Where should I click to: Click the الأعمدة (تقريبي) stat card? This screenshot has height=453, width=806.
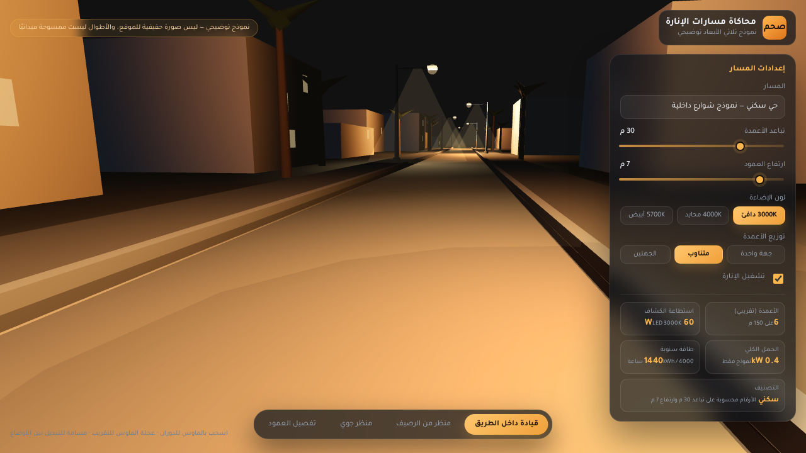pyautogui.click(x=745, y=318)
